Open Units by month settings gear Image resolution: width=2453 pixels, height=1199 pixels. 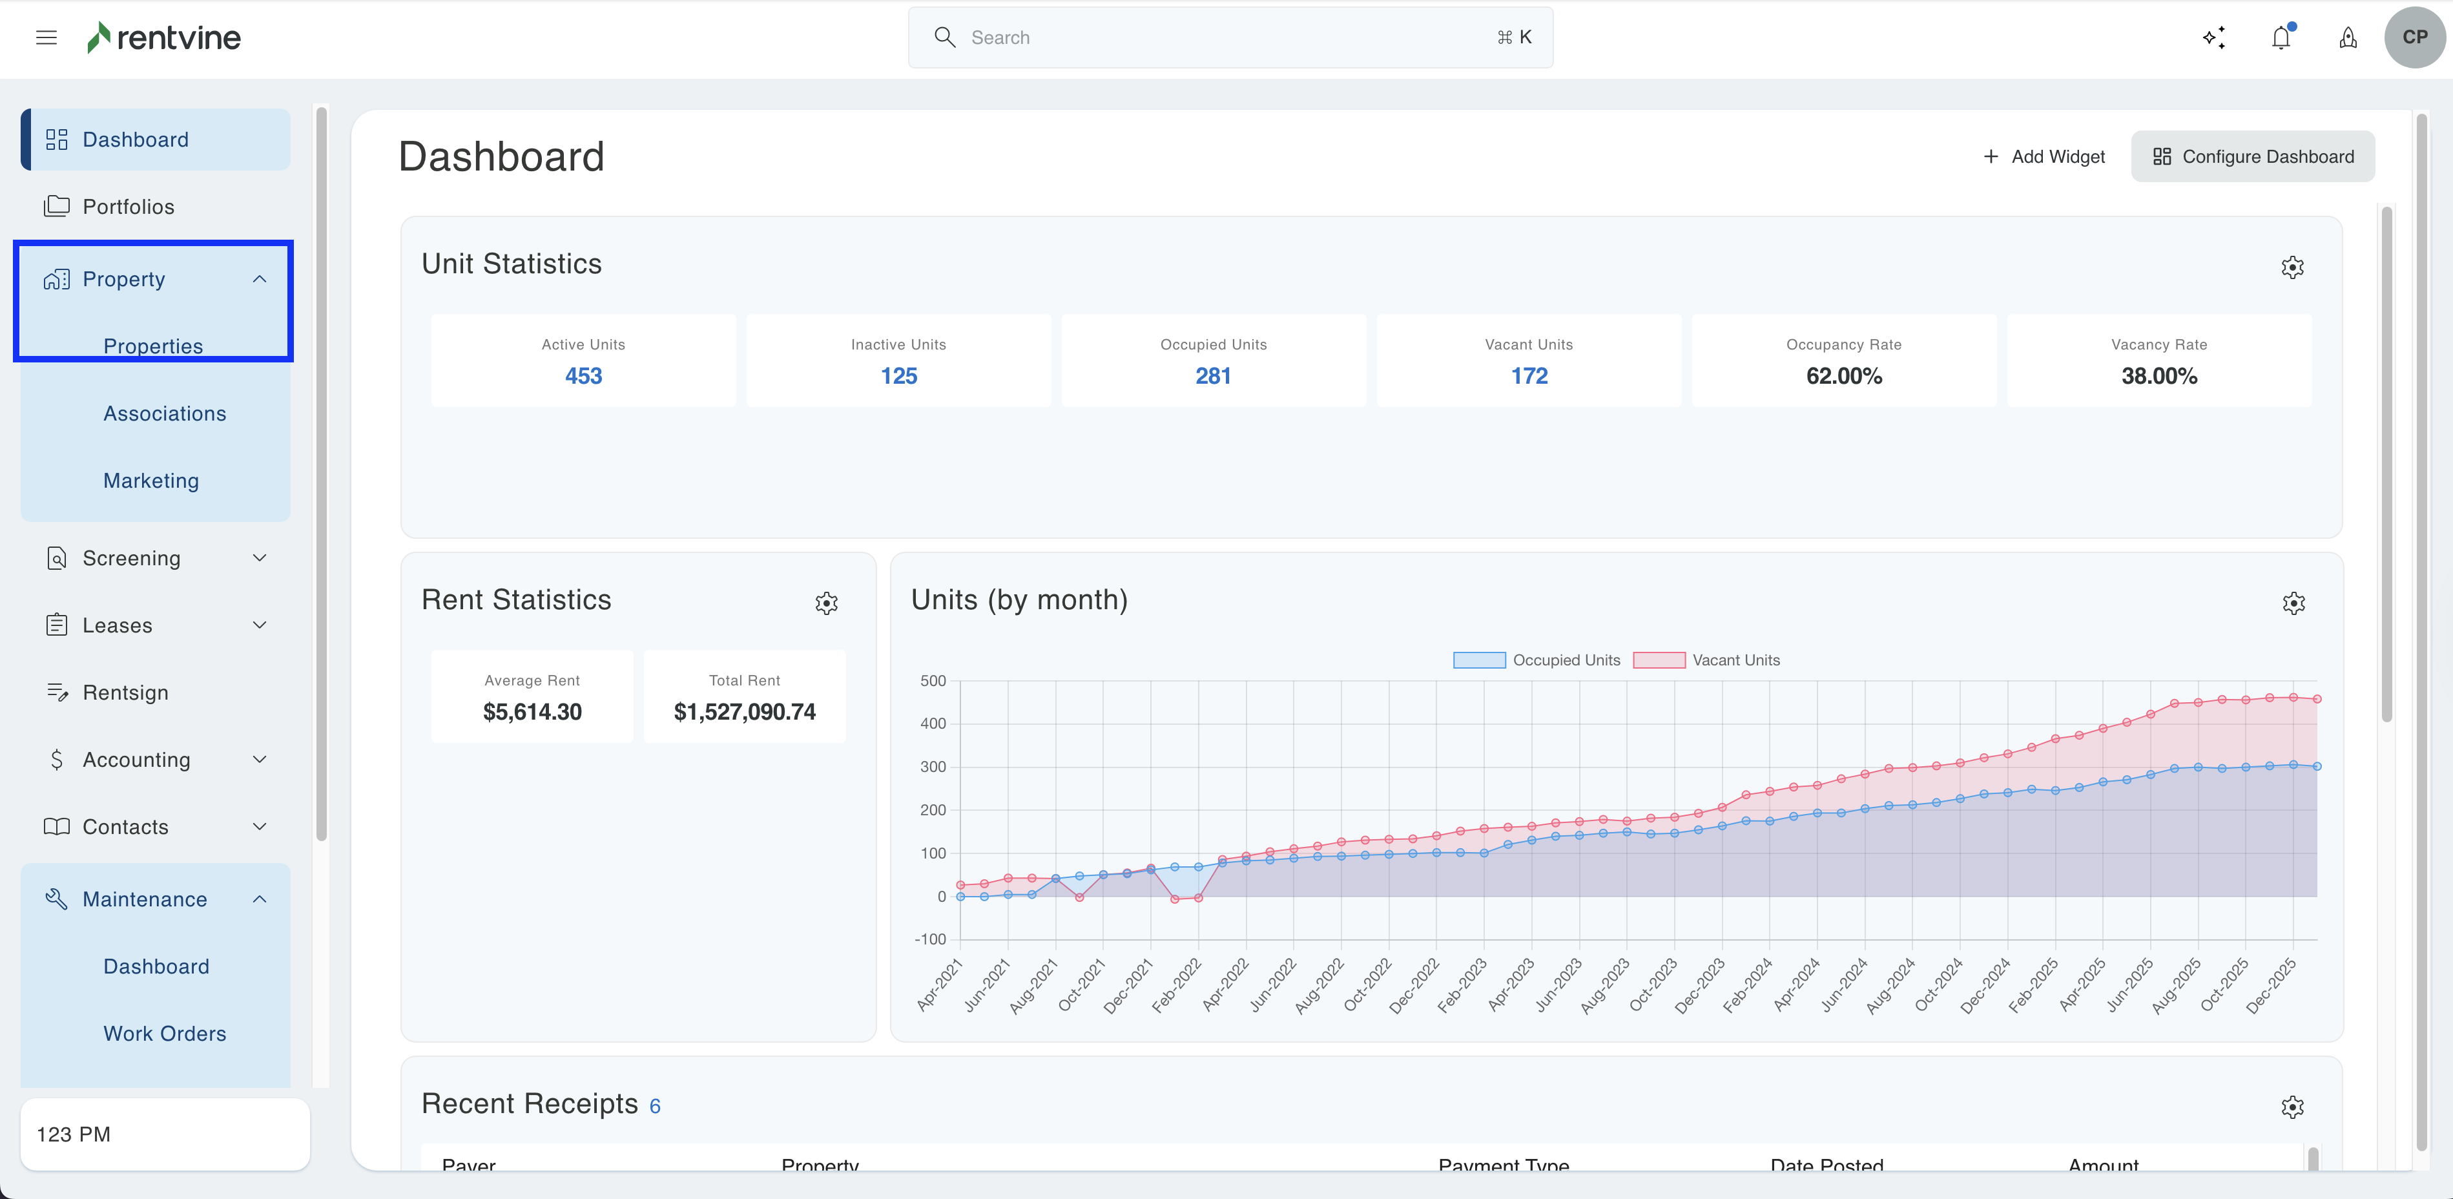(2293, 603)
